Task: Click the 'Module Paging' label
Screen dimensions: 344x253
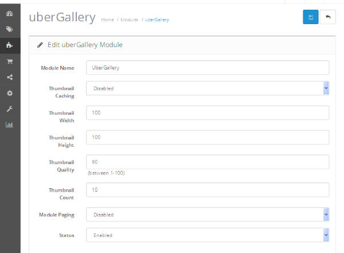Action: [57, 215]
